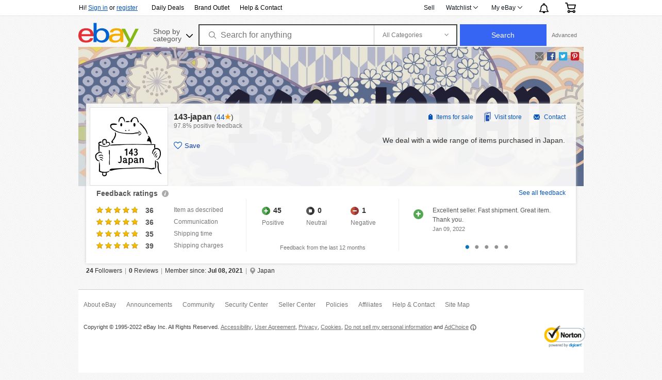Click the Neutral feedback icon
The width and height of the screenshot is (662, 380).
point(310,211)
